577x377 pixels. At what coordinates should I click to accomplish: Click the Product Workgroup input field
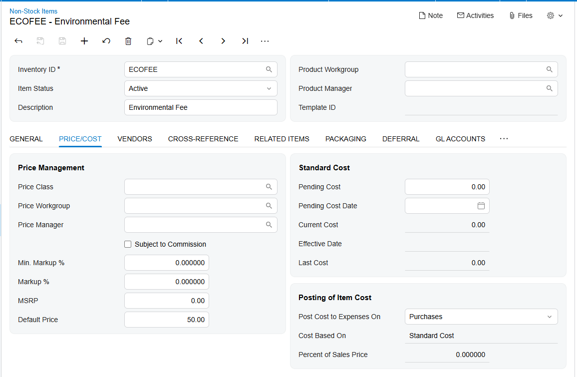pyautogui.click(x=481, y=69)
